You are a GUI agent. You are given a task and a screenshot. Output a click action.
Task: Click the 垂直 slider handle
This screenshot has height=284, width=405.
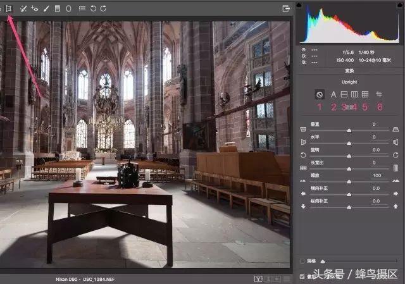coord(349,130)
